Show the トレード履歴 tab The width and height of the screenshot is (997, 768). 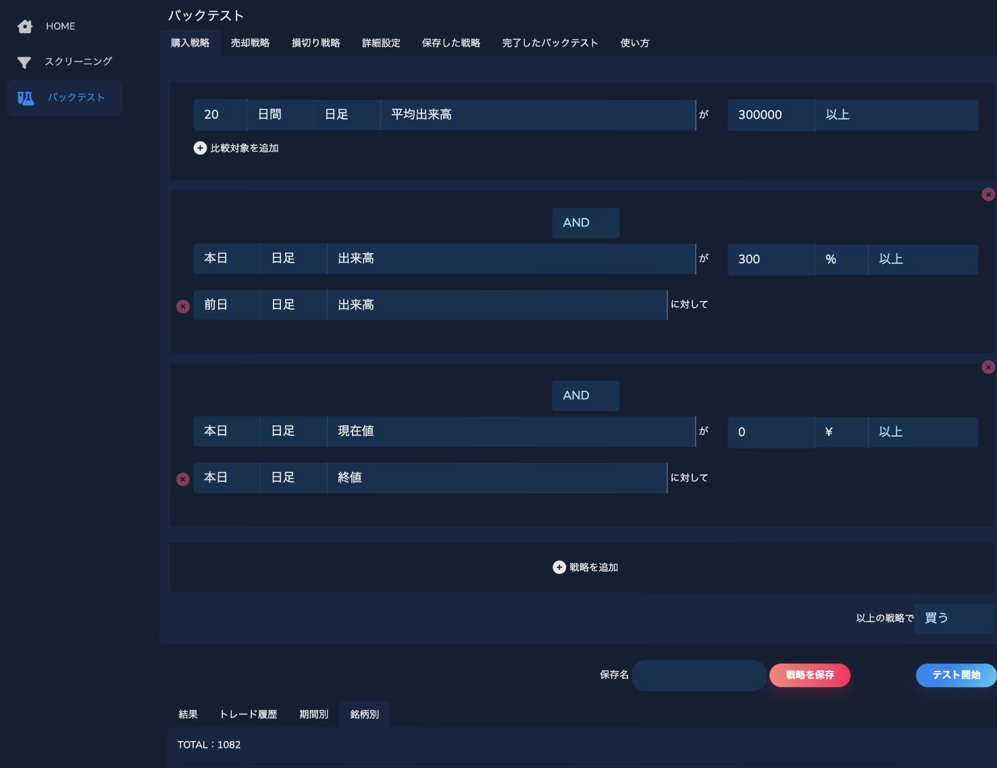click(248, 715)
